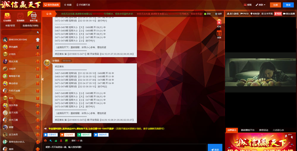
Task: Click the floating 签到 sign-in icon
Action: (219, 34)
